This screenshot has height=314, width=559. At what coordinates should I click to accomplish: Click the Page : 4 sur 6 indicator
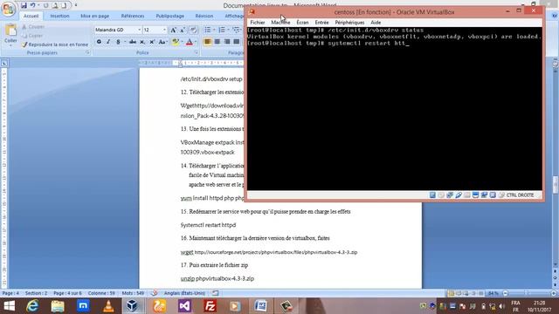point(67,293)
